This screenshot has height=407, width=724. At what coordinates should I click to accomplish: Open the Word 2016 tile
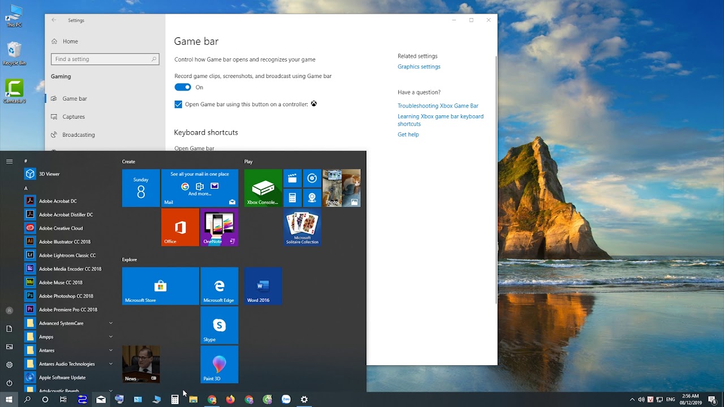click(x=263, y=286)
